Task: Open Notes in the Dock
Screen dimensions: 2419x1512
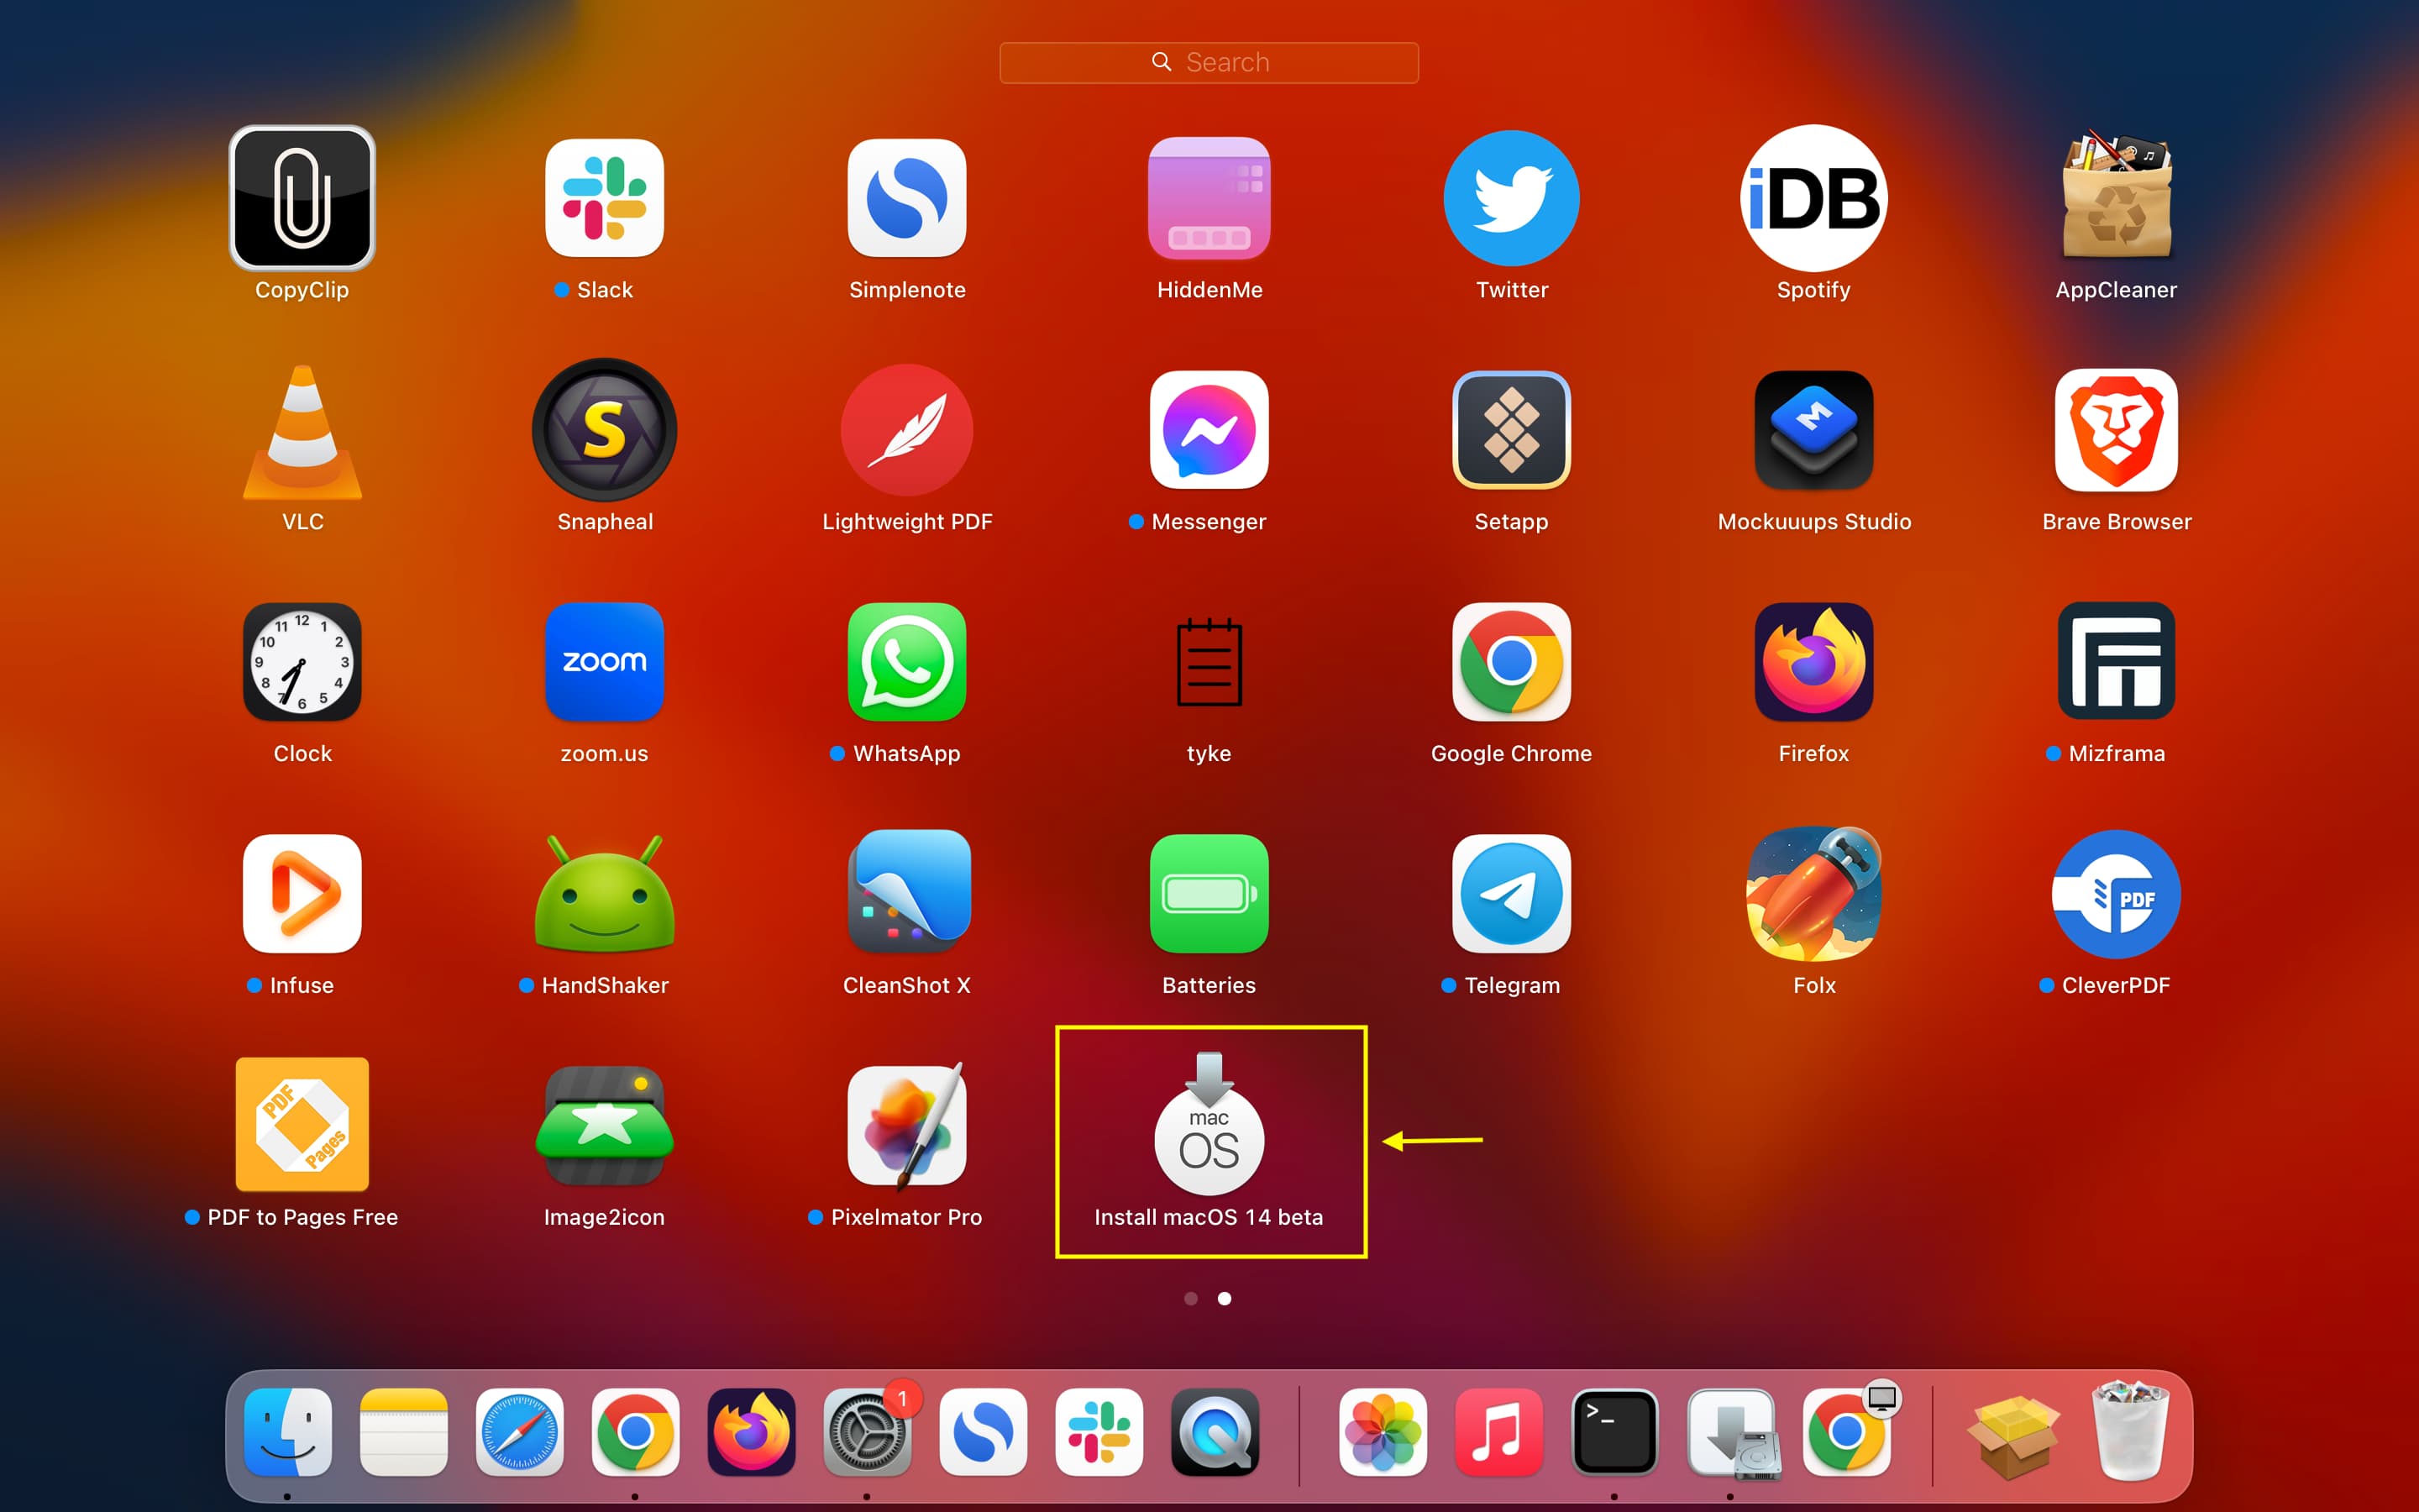Action: (x=404, y=1432)
